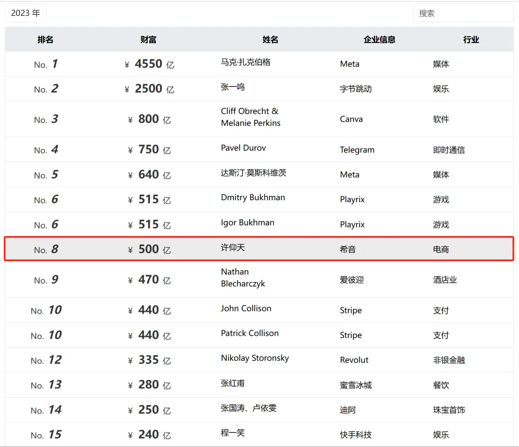Click the 行业 column header
Viewport: 519px width, 447px height.
(471, 39)
